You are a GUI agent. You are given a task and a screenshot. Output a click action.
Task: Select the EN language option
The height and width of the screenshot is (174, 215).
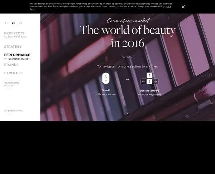pyautogui.click(x=14, y=23)
